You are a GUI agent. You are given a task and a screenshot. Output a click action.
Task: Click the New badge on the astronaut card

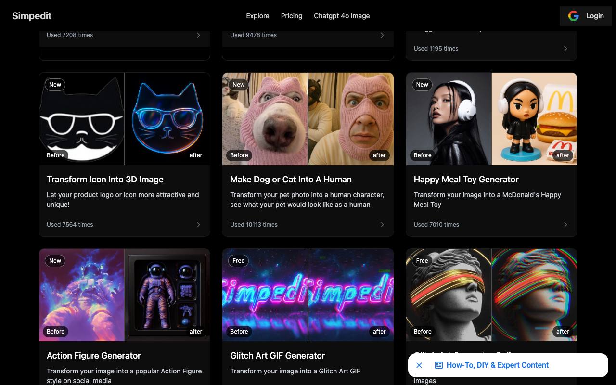coord(55,261)
